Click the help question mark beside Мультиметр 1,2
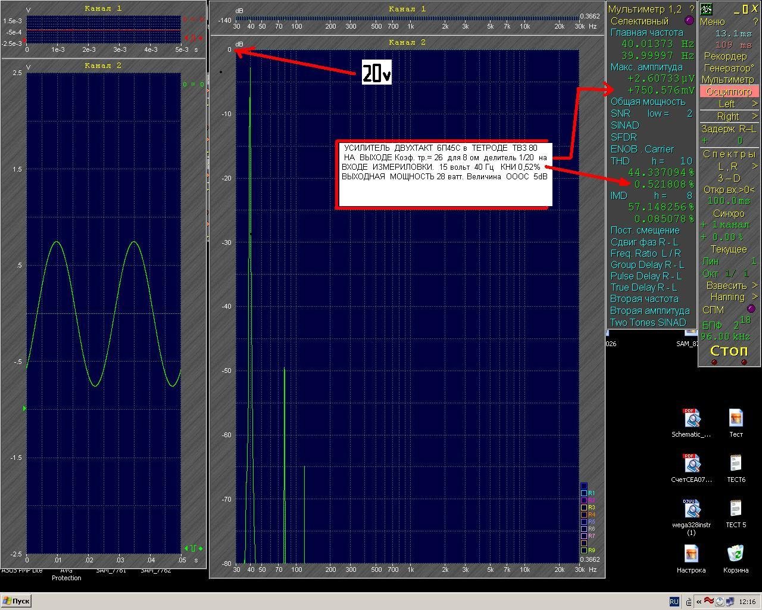Image resolution: width=762 pixels, height=610 pixels. (692, 9)
